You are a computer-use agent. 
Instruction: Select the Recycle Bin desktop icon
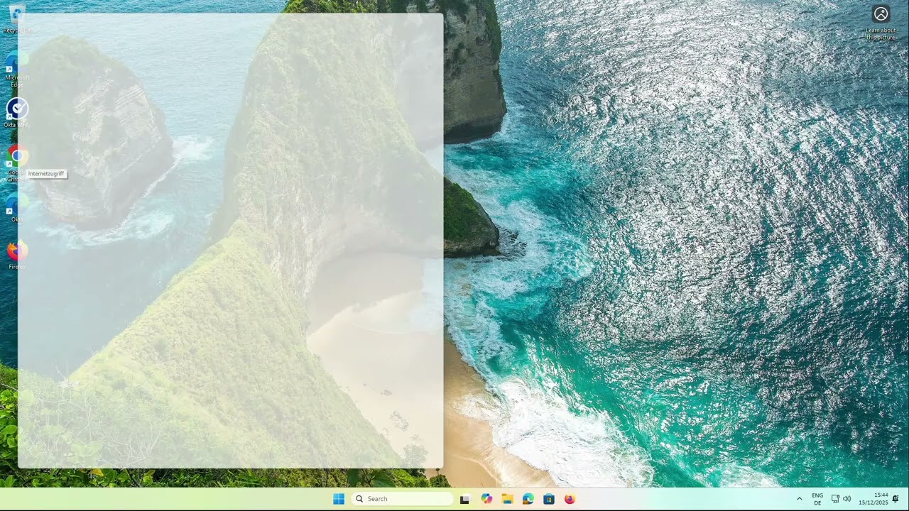(17, 18)
